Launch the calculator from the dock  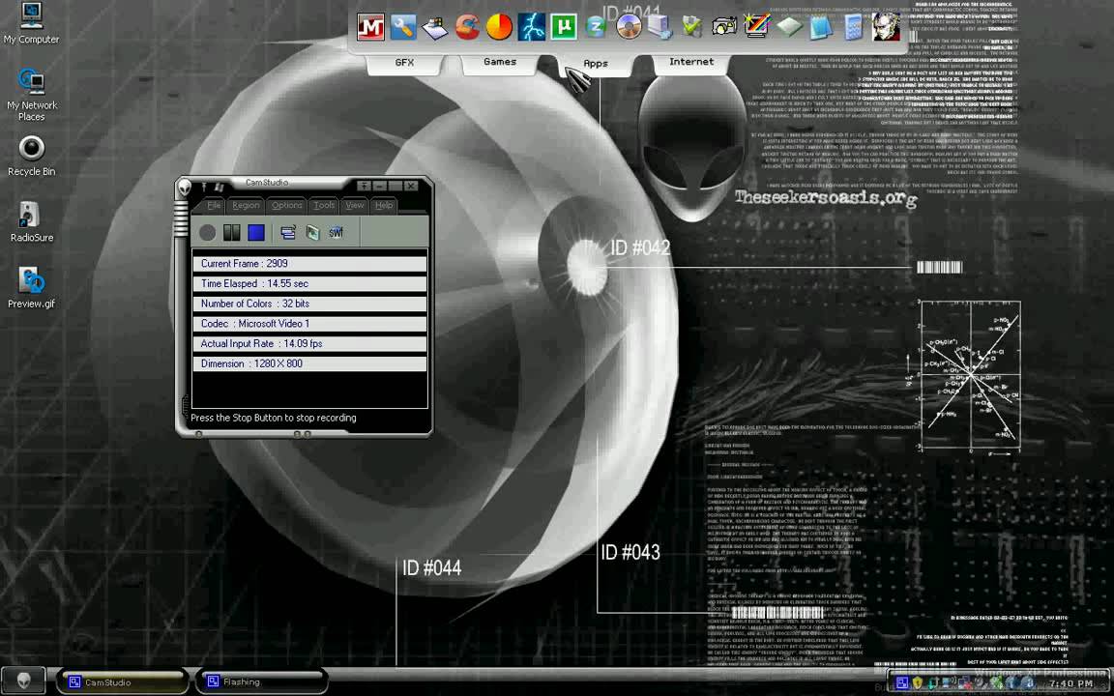tap(853, 28)
